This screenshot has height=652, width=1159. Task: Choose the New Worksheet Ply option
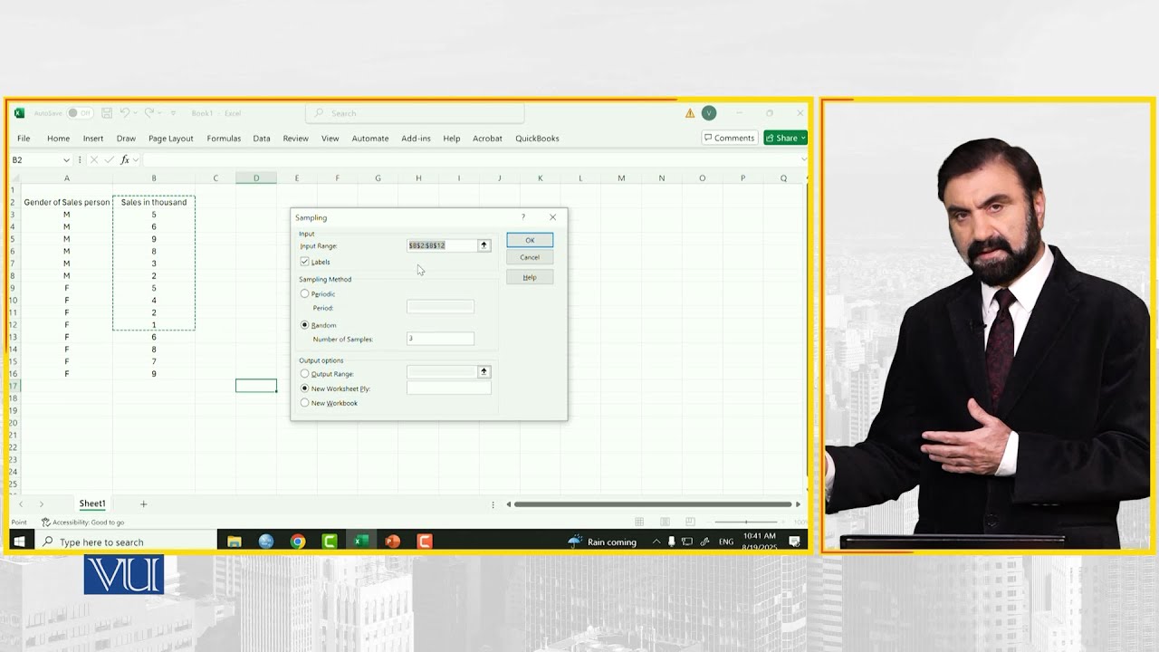pyautogui.click(x=304, y=388)
